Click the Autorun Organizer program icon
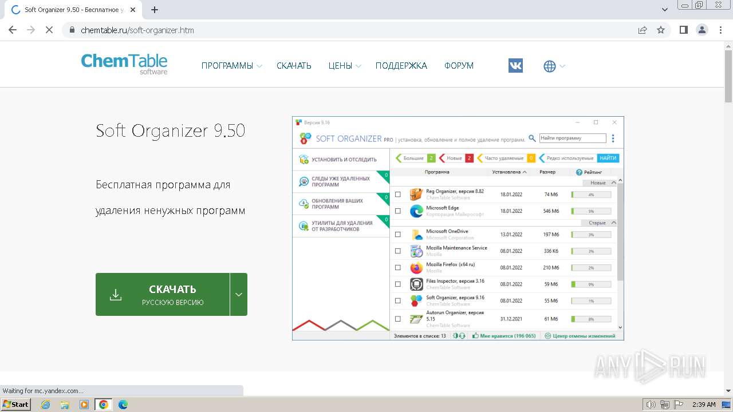 (416, 319)
